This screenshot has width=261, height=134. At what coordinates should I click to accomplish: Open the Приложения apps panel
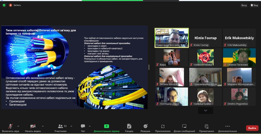(x=163, y=126)
